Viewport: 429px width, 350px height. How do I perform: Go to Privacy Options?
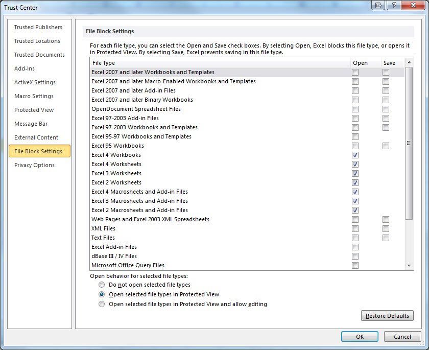(35, 165)
